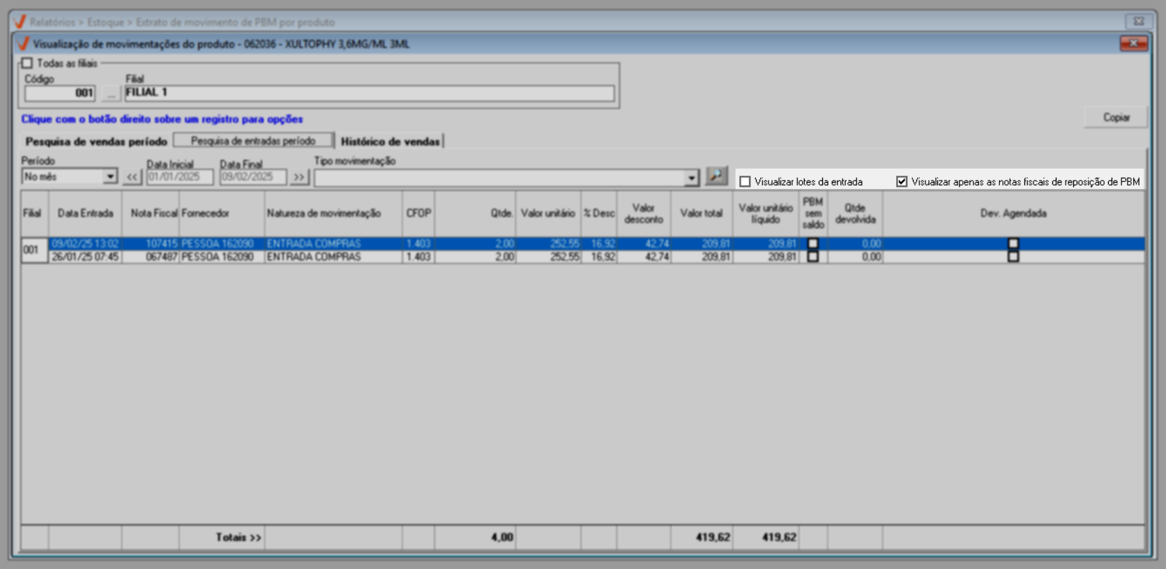This screenshot has height=569, width=1166.
Task: Check PBM sem saldo for nota 107415
Action: [812, 244]
